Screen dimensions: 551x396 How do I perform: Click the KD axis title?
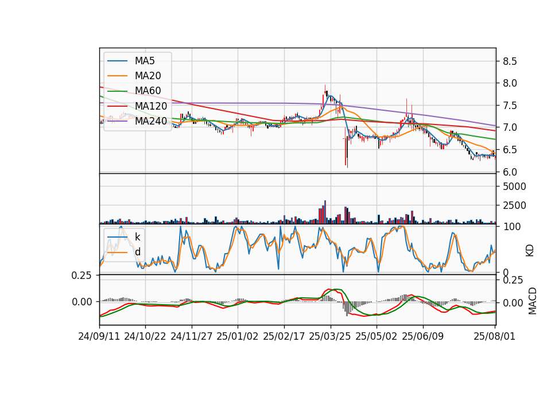coord(530,251)
